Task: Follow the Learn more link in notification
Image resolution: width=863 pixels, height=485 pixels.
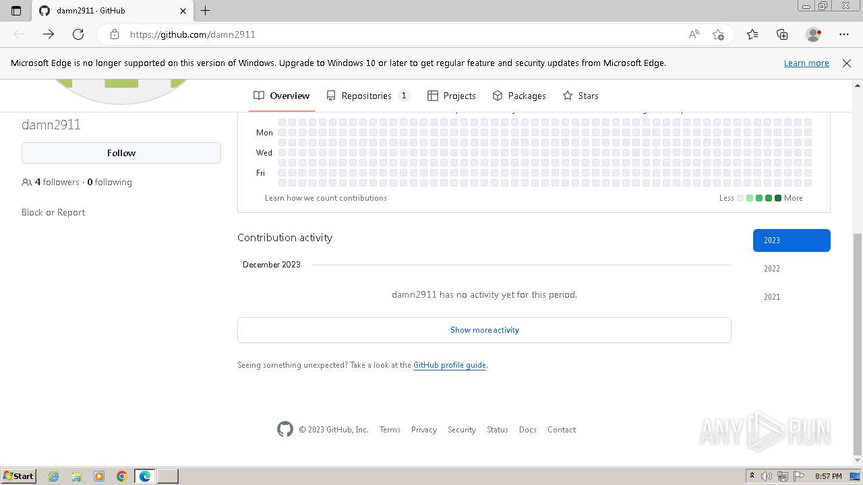Action: point(806,63)
